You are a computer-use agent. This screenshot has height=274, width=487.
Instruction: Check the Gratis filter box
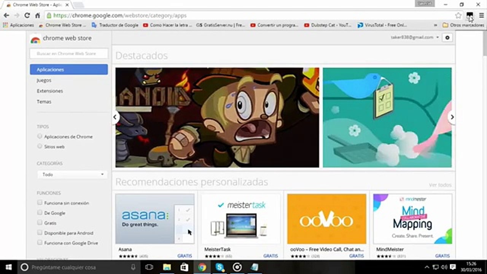coord(40,223)
